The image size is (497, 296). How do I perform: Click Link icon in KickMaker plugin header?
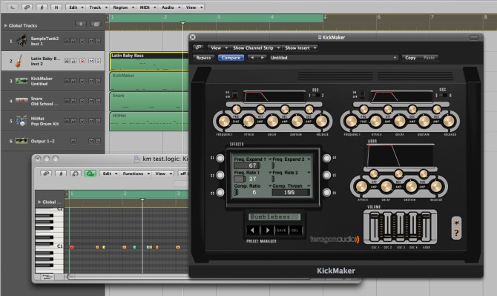coord(198,47)
